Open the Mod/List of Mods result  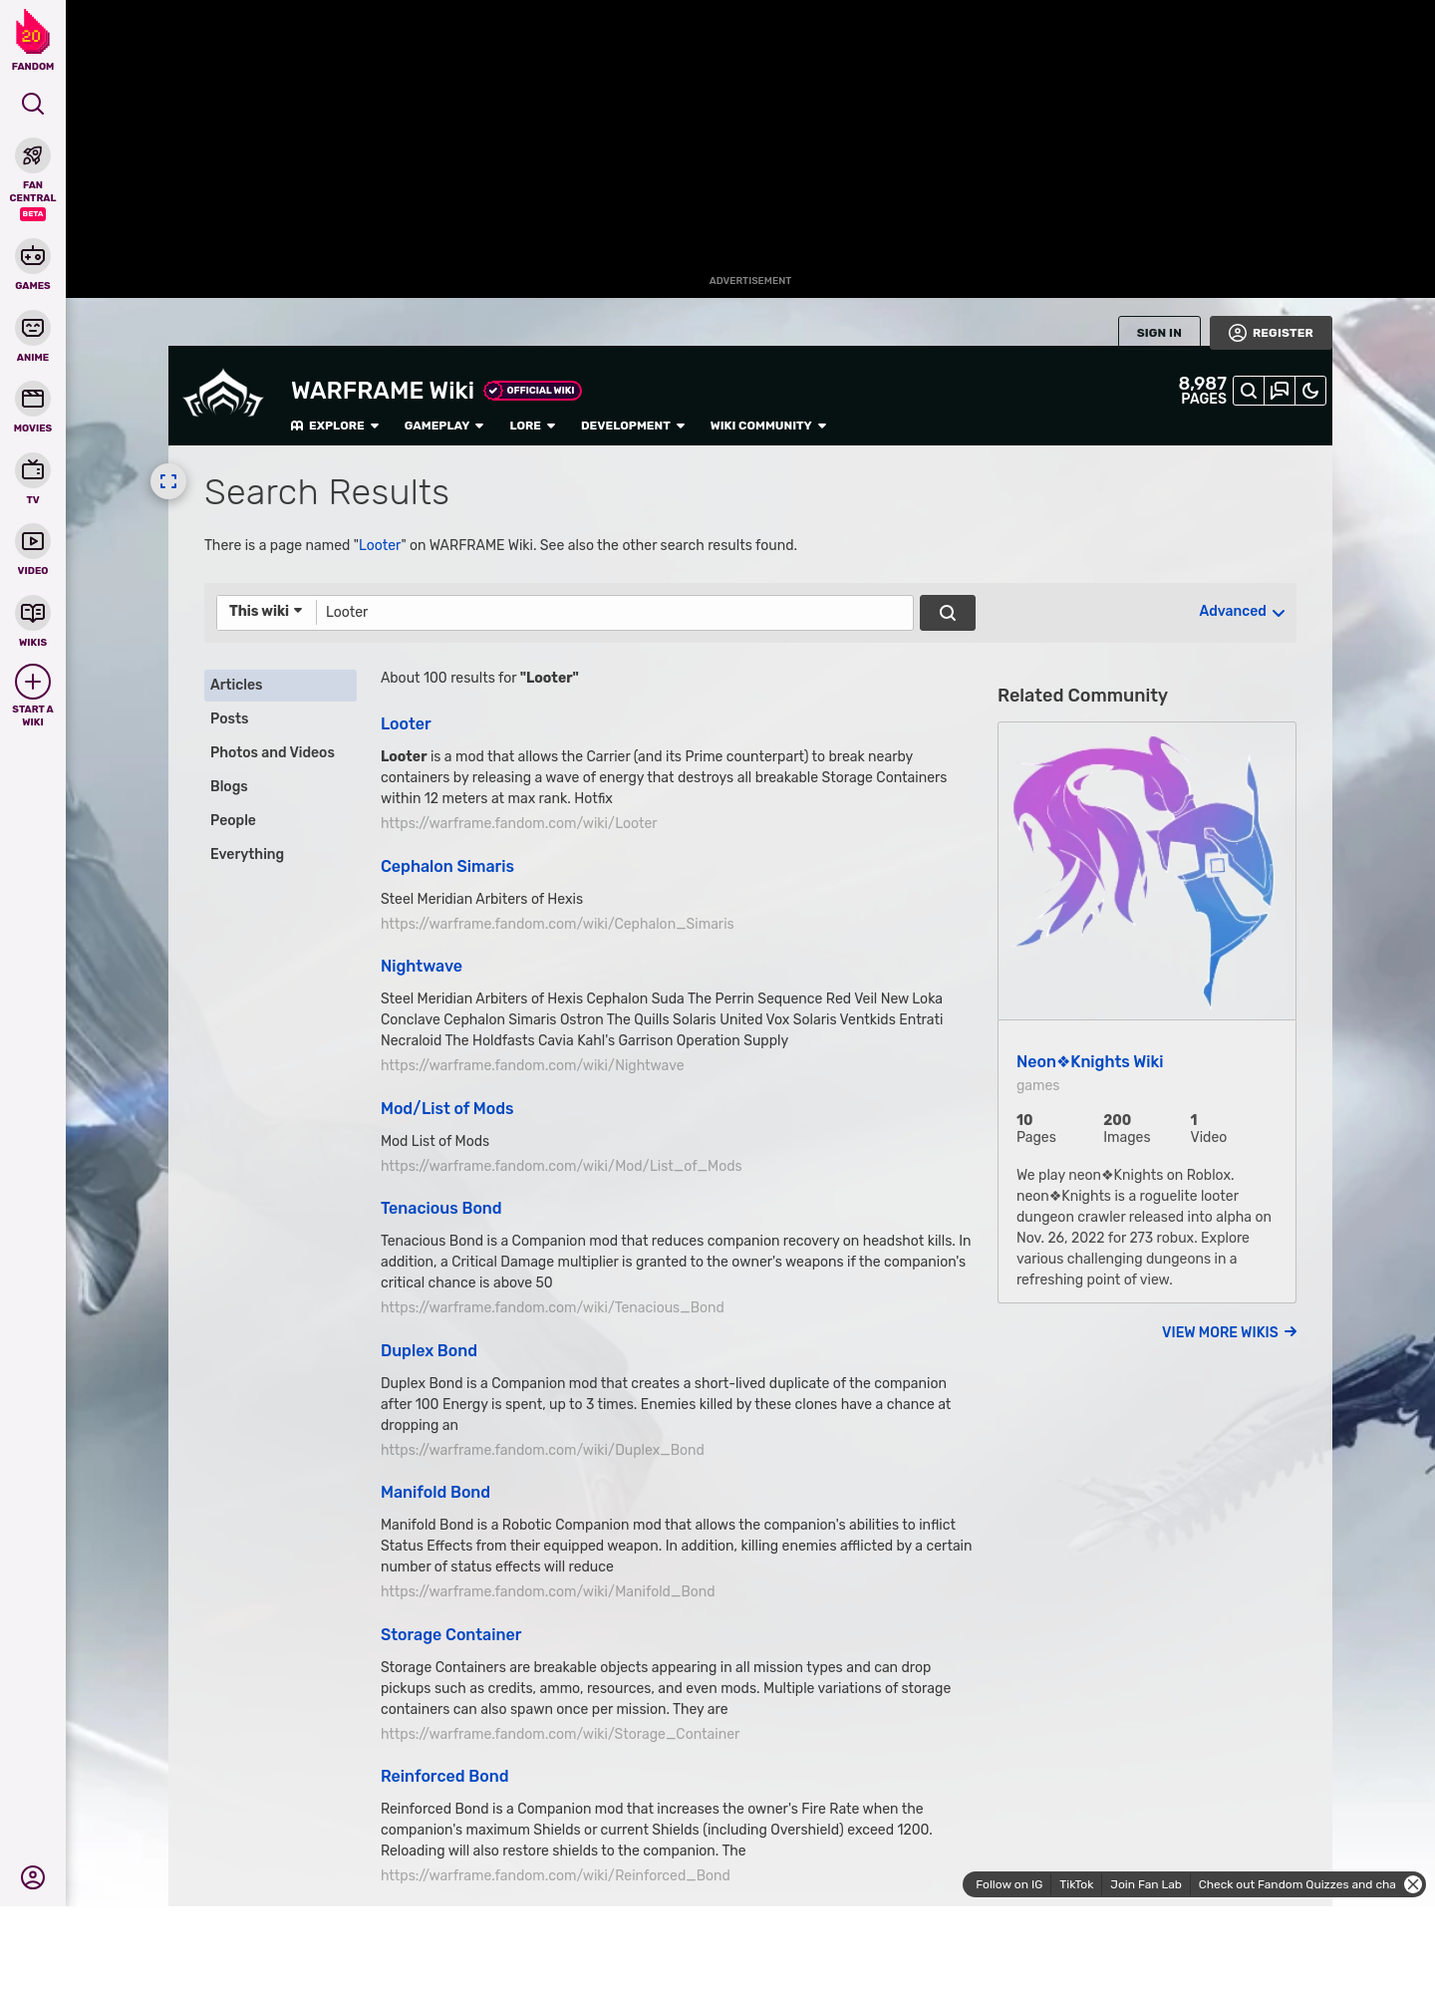447,1108
